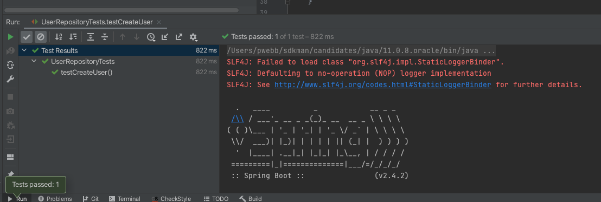Click Dump Threads camera icon
This screenshot has width=601, height=202.
(10, 111)
